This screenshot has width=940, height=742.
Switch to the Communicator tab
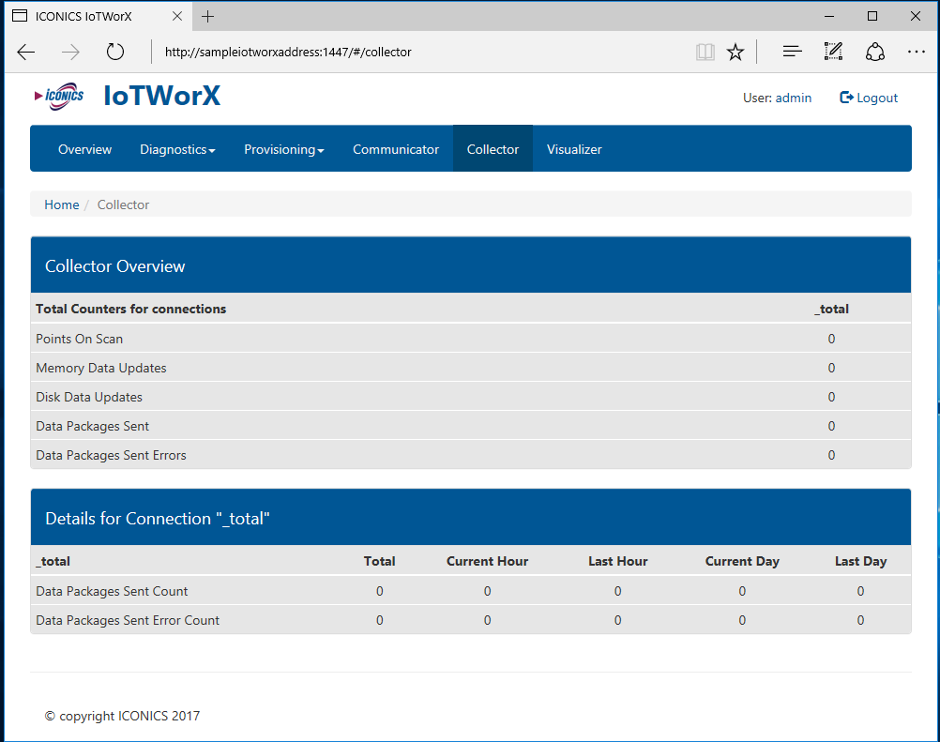point(395,149)
